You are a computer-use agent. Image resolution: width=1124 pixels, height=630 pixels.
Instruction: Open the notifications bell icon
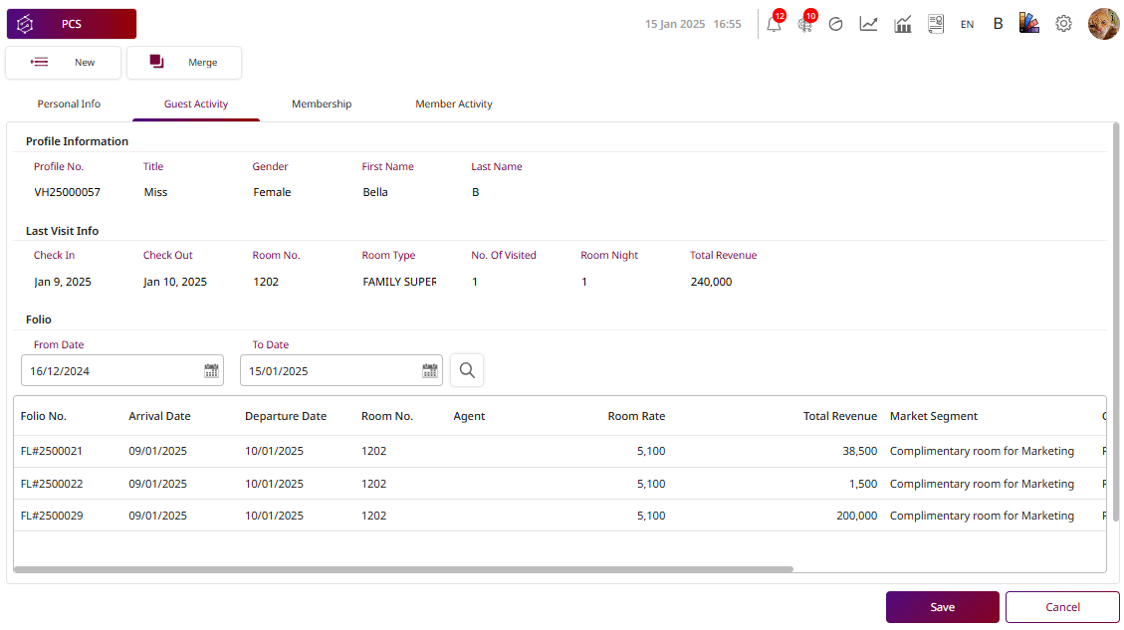coord(774,24)
